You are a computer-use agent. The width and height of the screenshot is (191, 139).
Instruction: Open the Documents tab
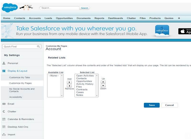point(84,18)
